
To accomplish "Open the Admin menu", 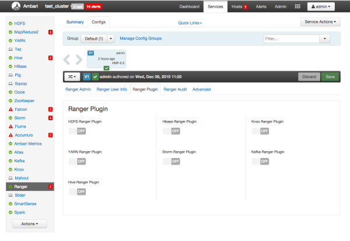I will pos(281,6).
